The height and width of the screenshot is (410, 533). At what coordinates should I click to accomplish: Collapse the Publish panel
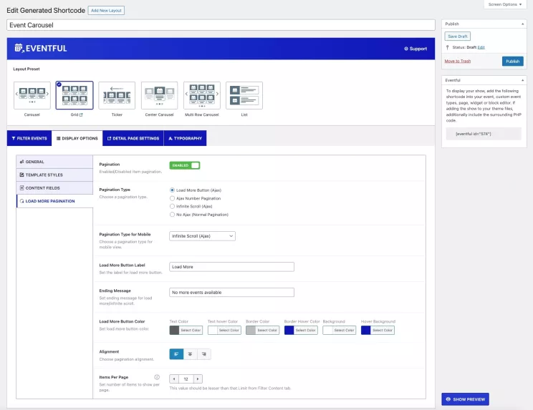[524, 24]
